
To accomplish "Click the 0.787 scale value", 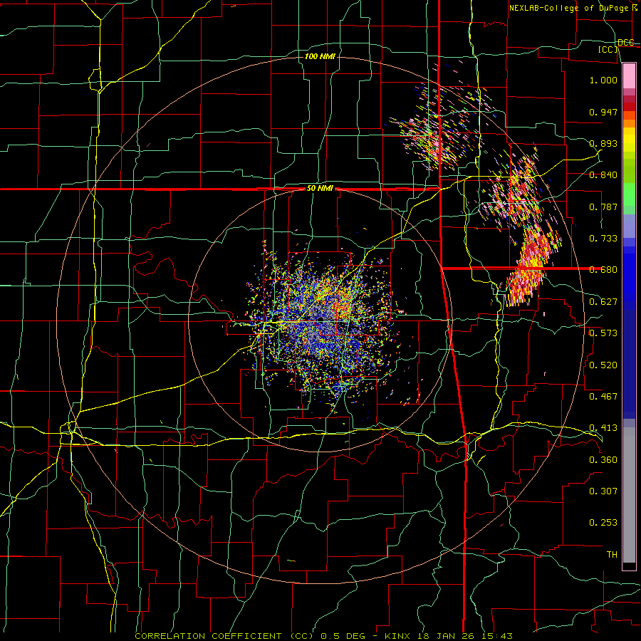I will click(x=603, y=207).
